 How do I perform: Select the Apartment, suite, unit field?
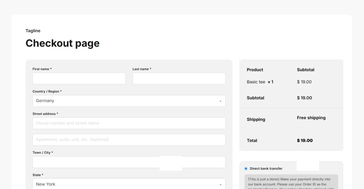pos(129,140)
